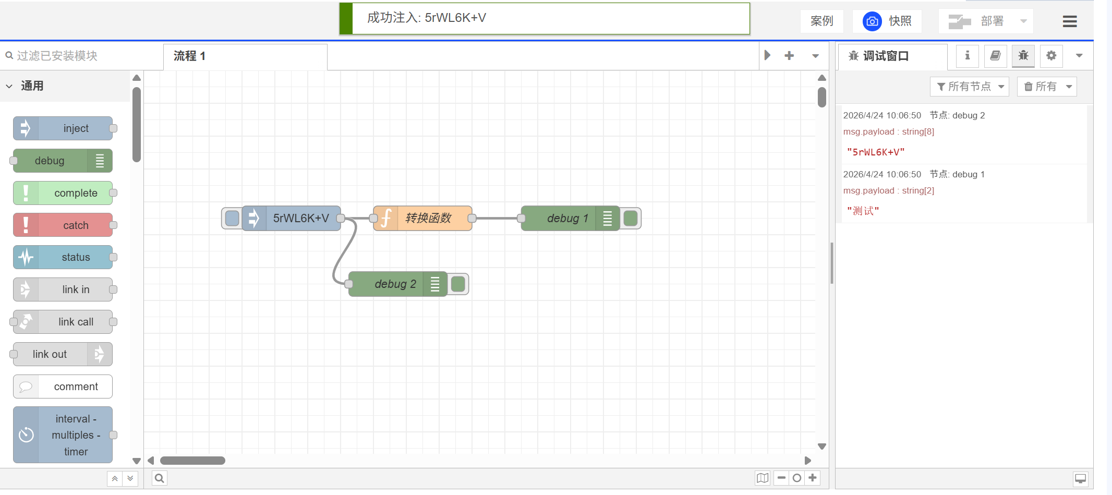Select the complete node in the palette
1112x495 pixels.
(x=63, y=193)
